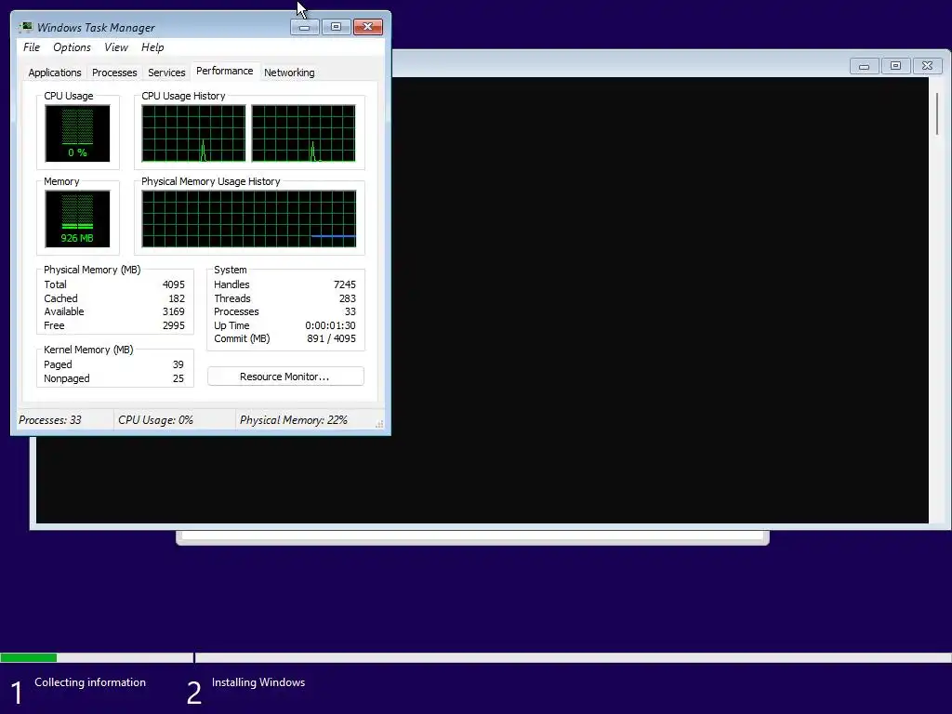
Task: Click the status bar Processes: 33 entry
Action: [x=50, y=420]
